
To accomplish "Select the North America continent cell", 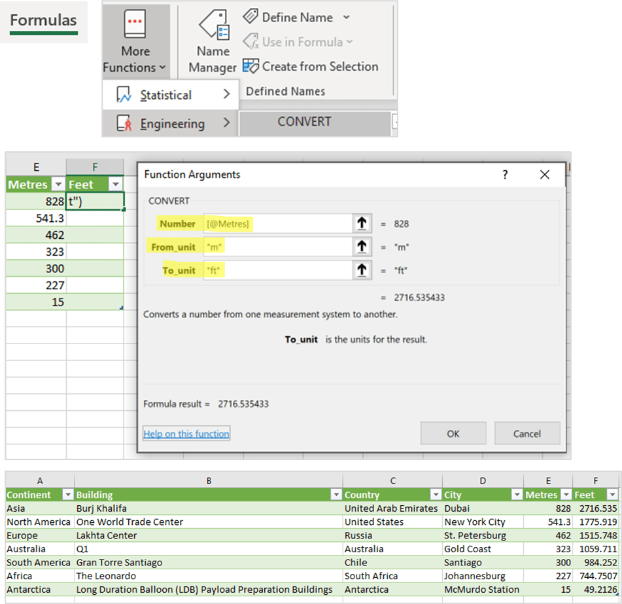I will pyautogui.click(x=40, y=522).
